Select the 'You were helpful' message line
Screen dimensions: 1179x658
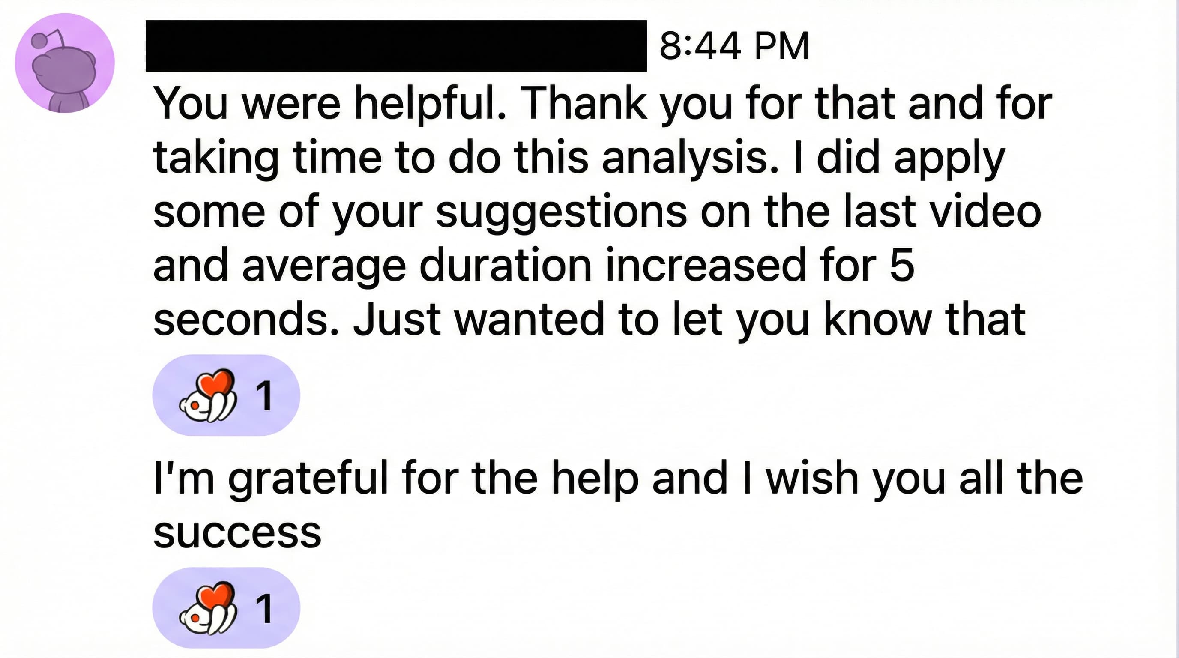point(603,103)
